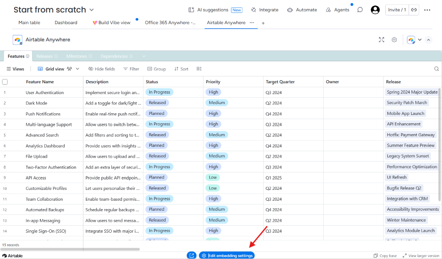The height and width of the screenshot is (259, 442).
Task: Switch to the Dashboard tab
Action: pyautogui.click(x=66, y=22)
